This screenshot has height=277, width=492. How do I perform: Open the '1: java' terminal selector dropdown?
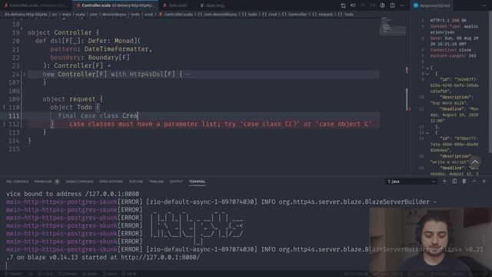point(411,182)
